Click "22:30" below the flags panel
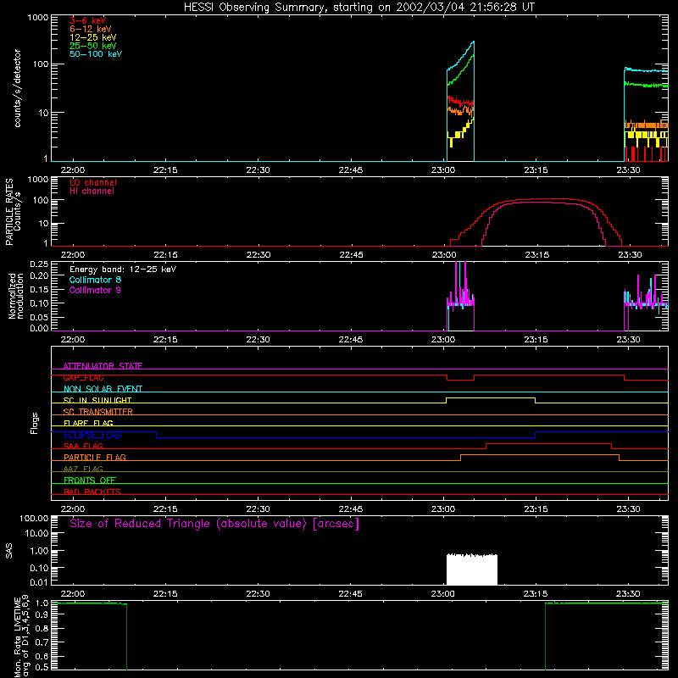Viewport: 678px width, 678px height. [x=258, y=509]
